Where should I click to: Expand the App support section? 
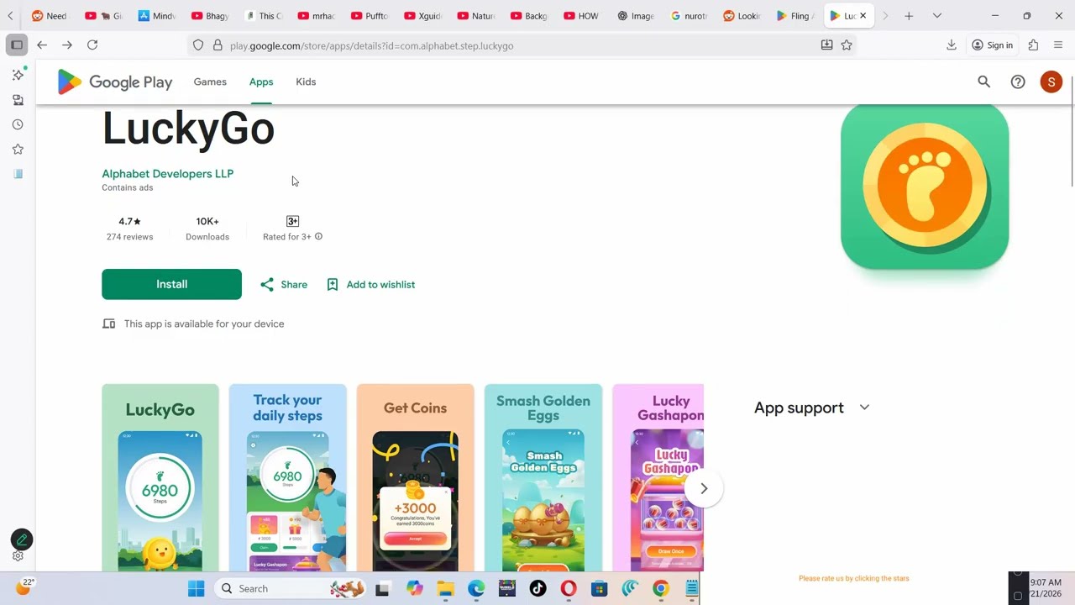(811, 408)
